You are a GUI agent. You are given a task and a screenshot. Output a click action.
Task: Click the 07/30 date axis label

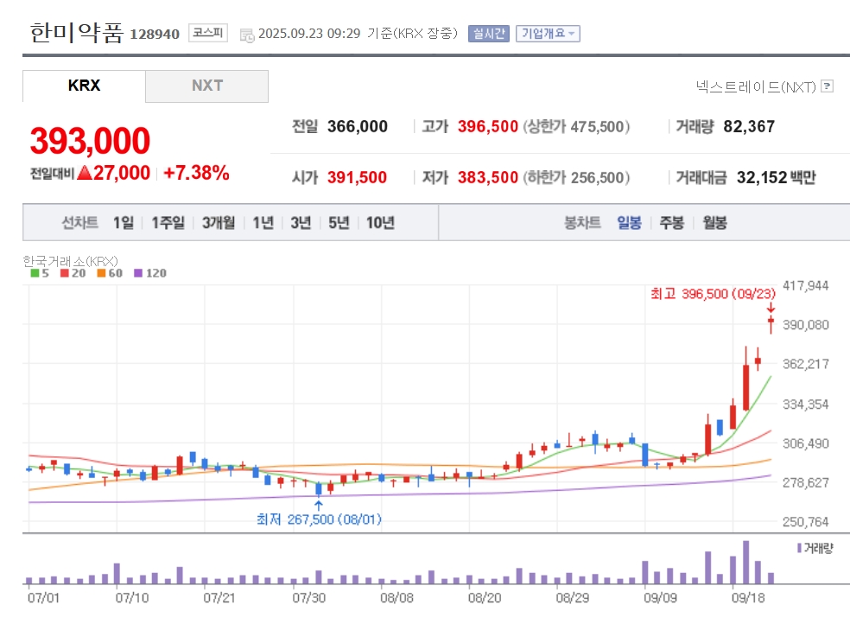309,598
